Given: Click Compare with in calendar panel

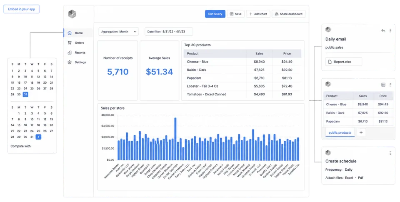Looking at the screenshot, I should click(20, 146).
